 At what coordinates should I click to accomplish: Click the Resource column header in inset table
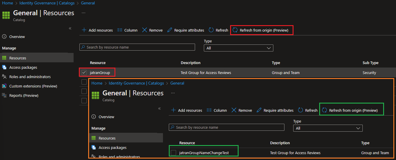(187, 143)
